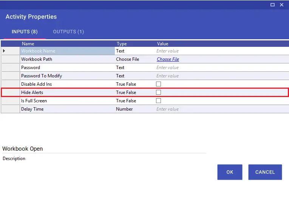Click the Delay Time value field
Image resolution: width=289 pixels, height=205 pixels.
pos(222,109)
